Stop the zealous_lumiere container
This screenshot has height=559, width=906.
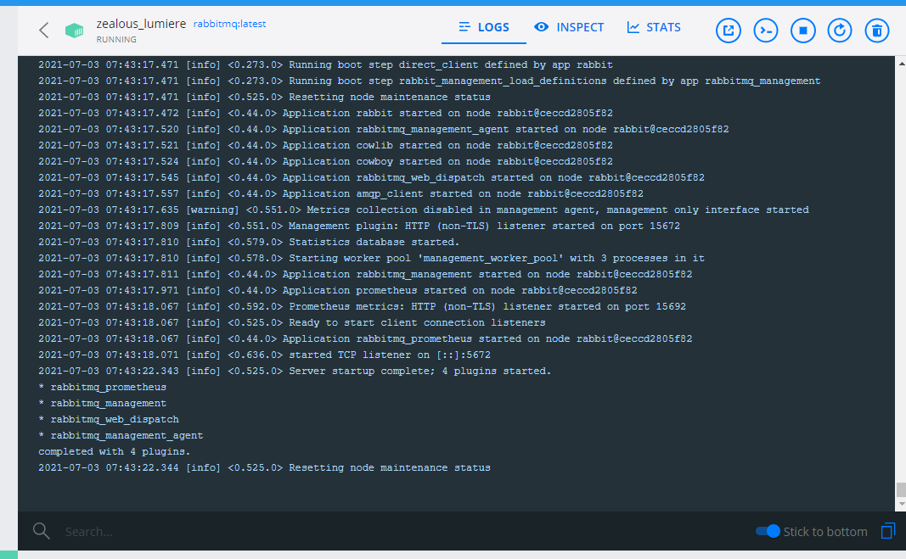point(802,30)
